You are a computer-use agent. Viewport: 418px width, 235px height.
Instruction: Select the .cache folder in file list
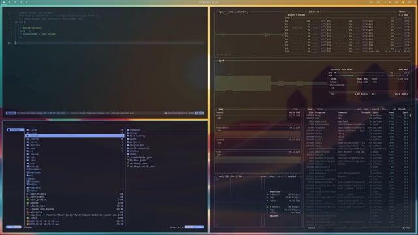point(75,130)
